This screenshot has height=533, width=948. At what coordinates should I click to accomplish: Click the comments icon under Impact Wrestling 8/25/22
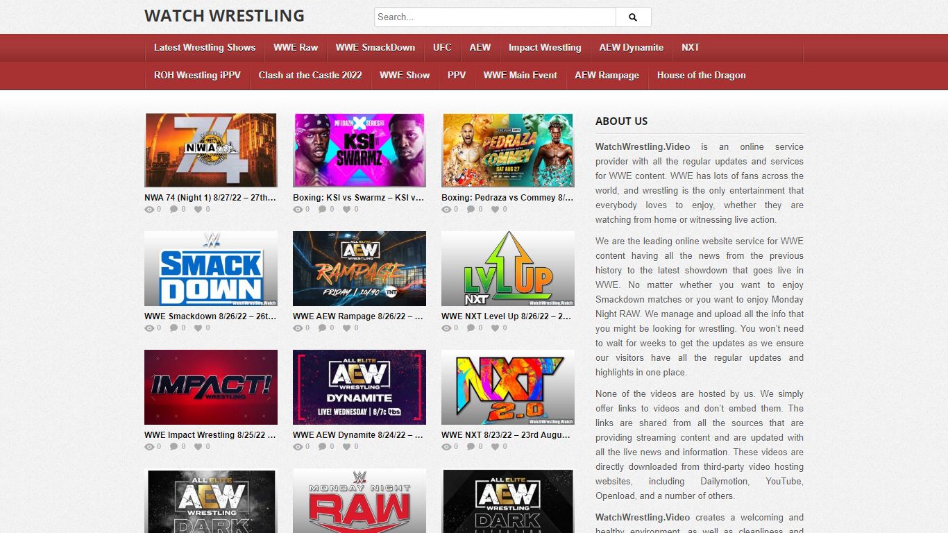coord(174,446)
